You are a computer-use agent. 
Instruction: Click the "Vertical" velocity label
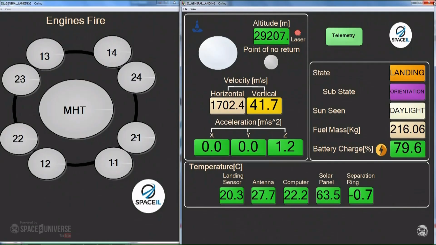point(264,93)
